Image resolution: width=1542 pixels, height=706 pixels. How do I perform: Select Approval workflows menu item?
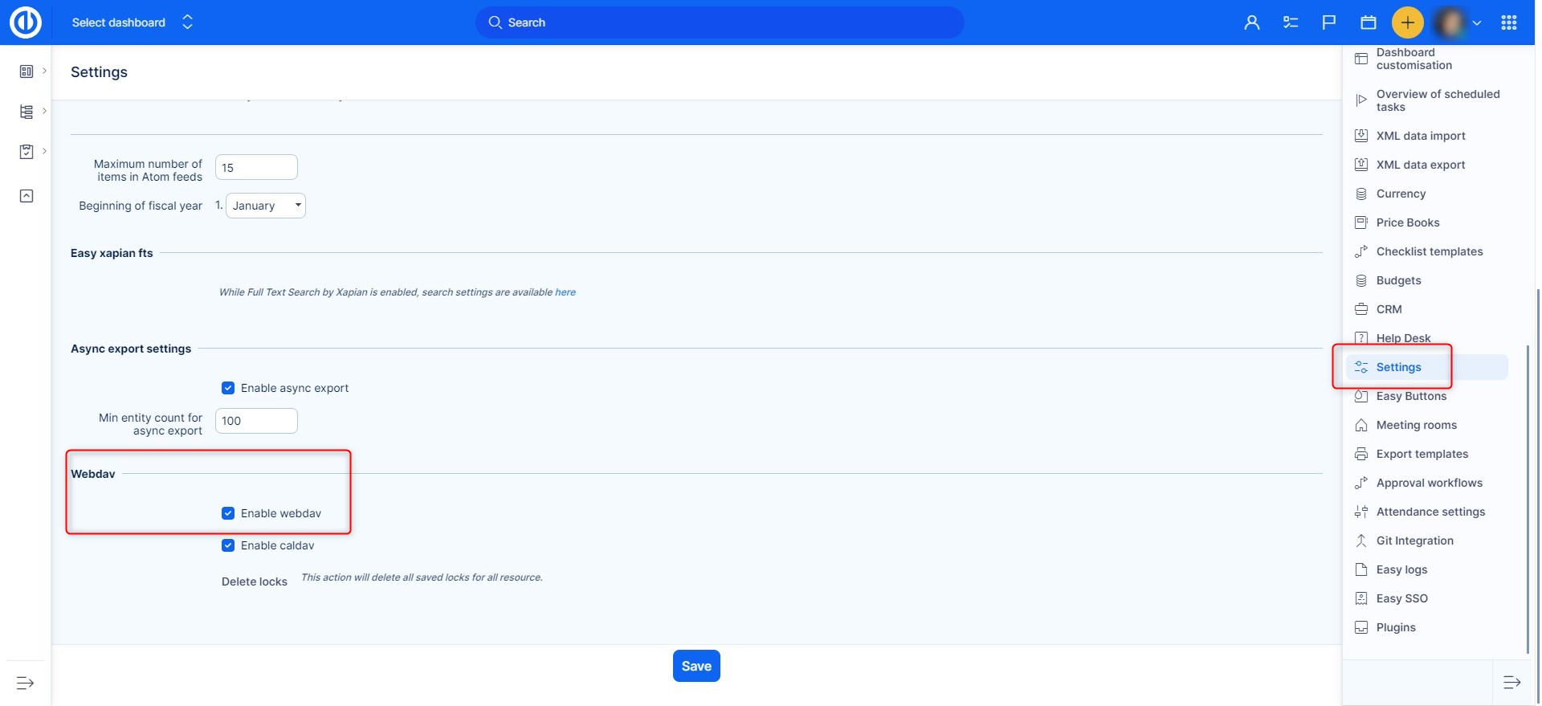click(x=1429, y=483)
